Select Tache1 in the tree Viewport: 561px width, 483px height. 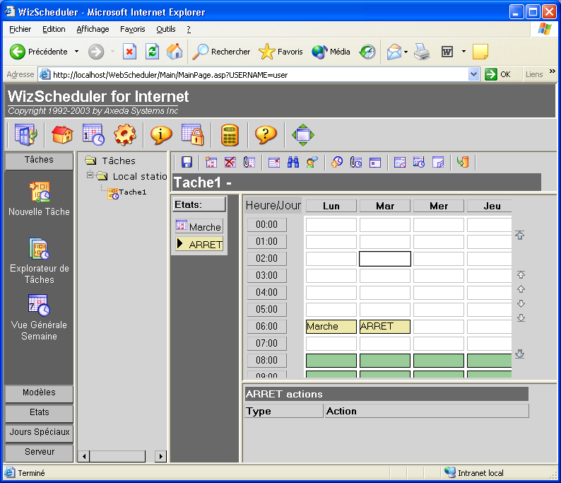tap(132, 192)
